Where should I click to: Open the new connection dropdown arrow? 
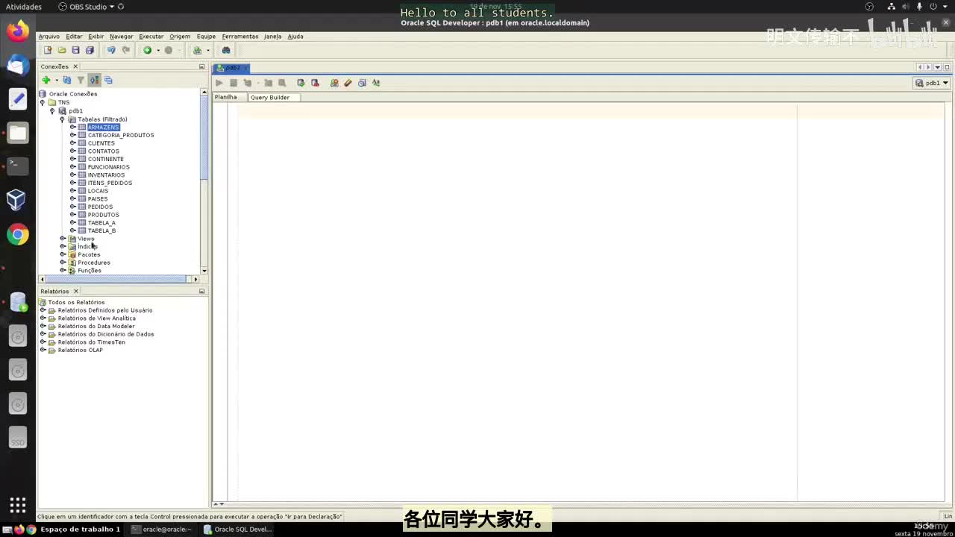click(x=56, y=80)
